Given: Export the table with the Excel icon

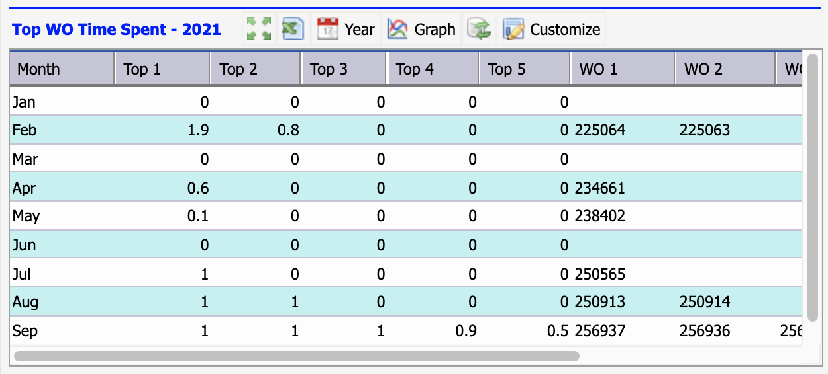Looking at the screenshot, I should pyautogui.click(x=292, y=29).
